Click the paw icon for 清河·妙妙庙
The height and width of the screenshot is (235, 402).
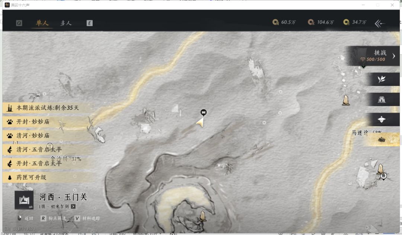pyautogui.click(x=10, y=136)
